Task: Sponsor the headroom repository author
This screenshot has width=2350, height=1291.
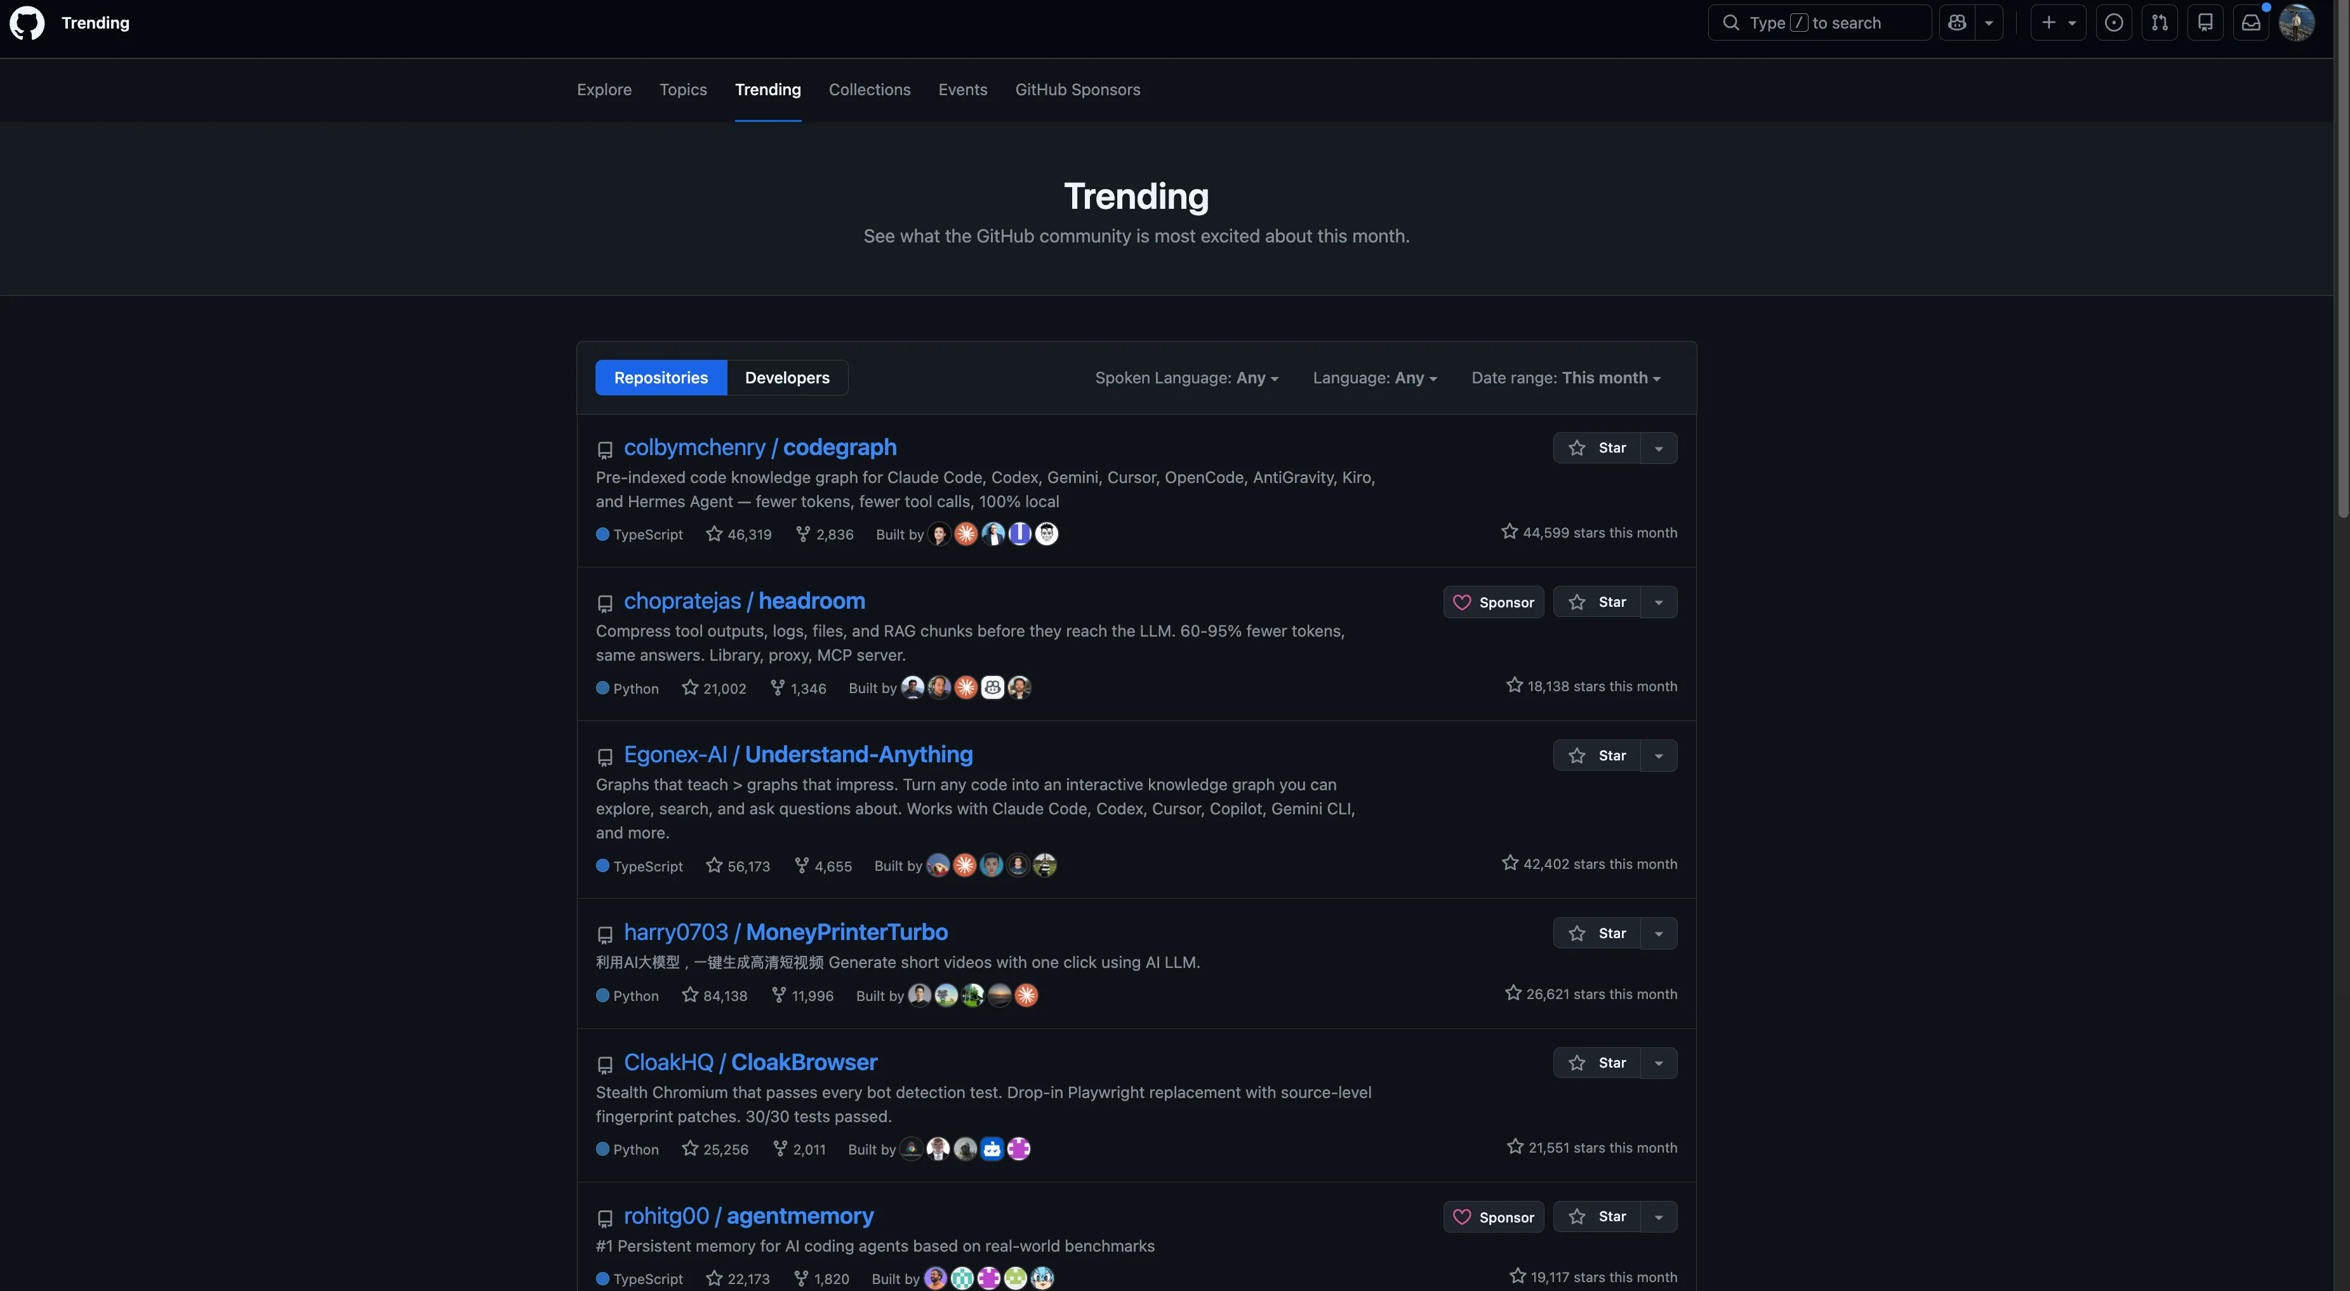Action: click(x=1494, y=602)
